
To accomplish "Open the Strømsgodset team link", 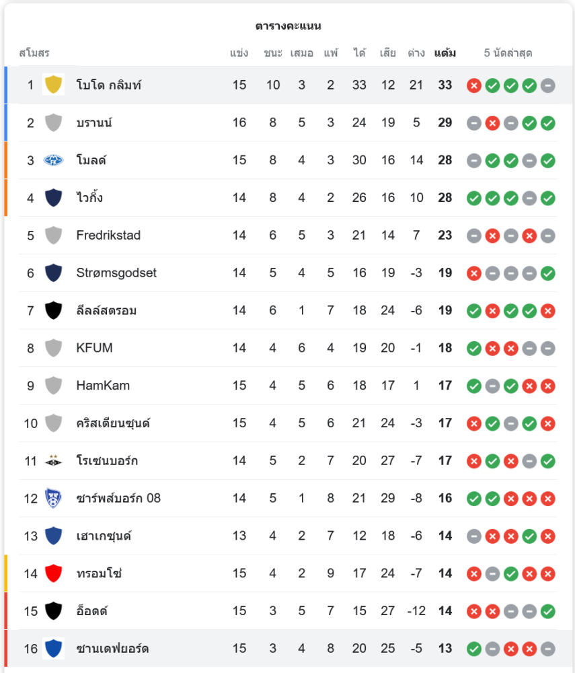I will click(116, 273).
